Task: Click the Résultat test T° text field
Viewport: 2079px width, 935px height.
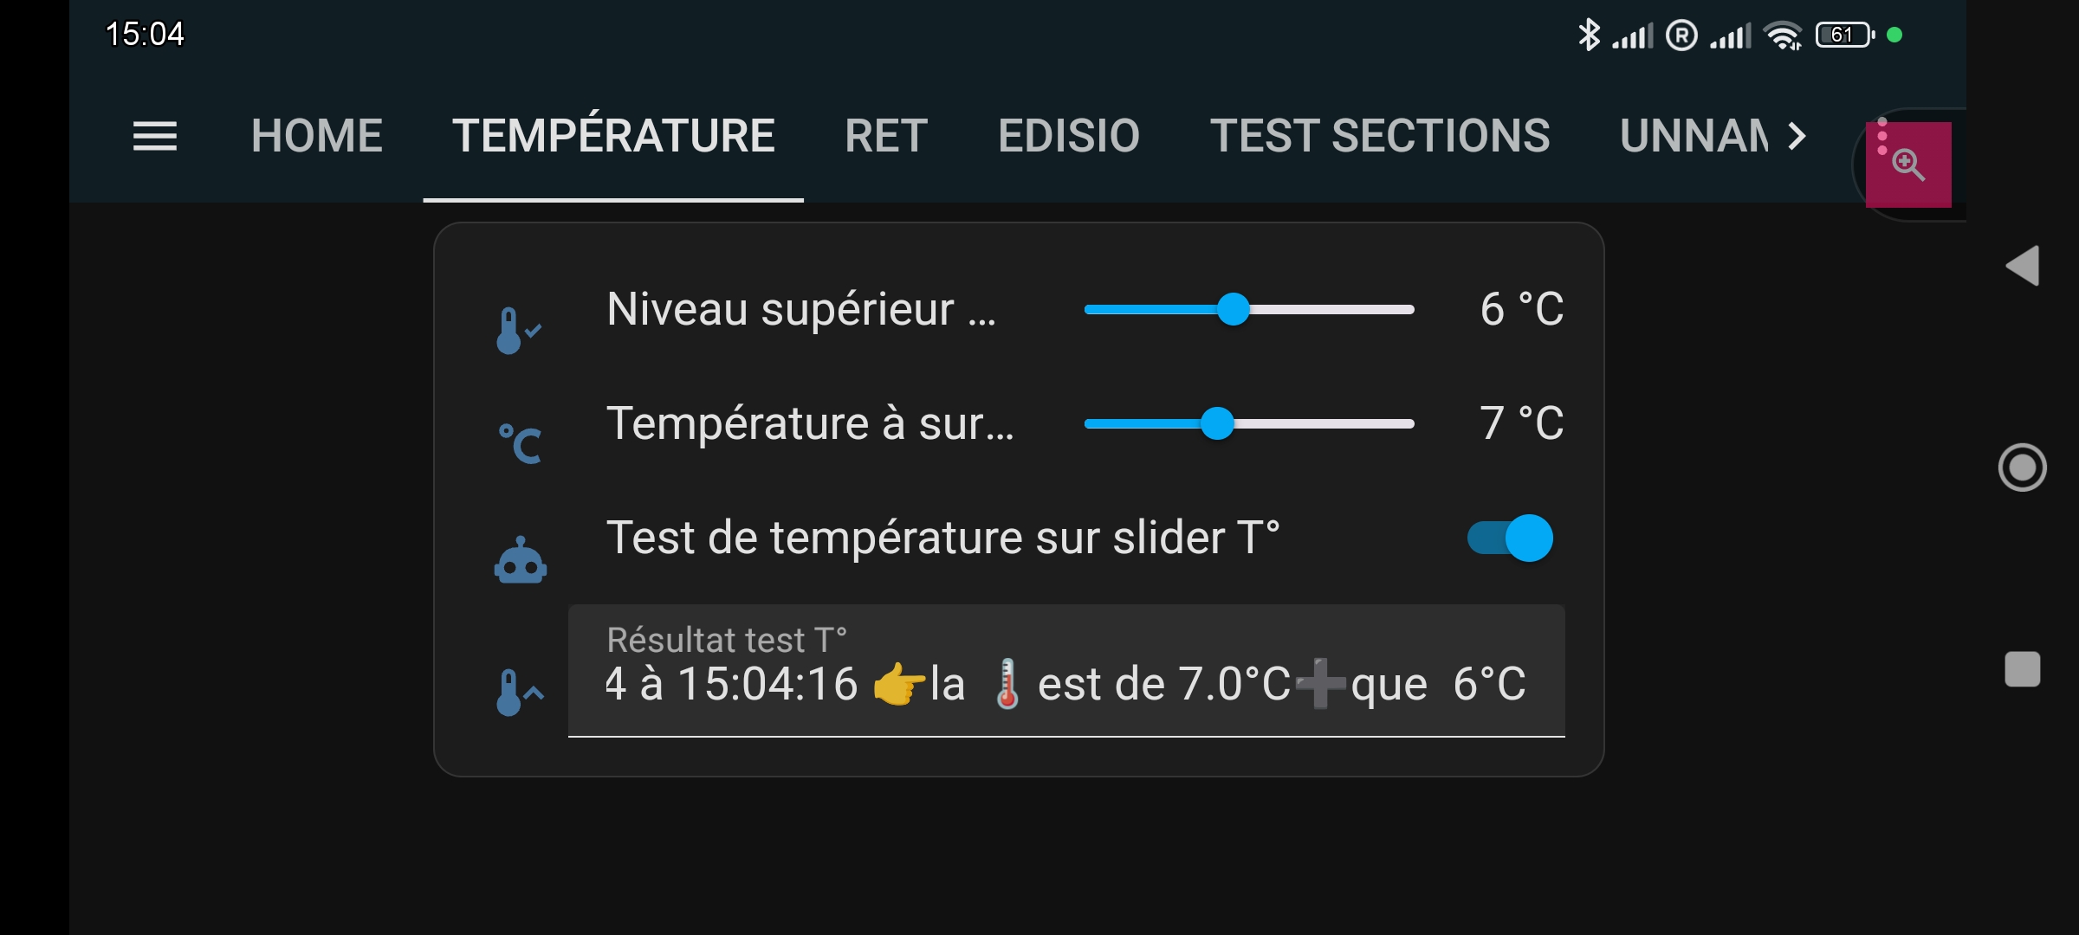Action: coord(1066,671)
